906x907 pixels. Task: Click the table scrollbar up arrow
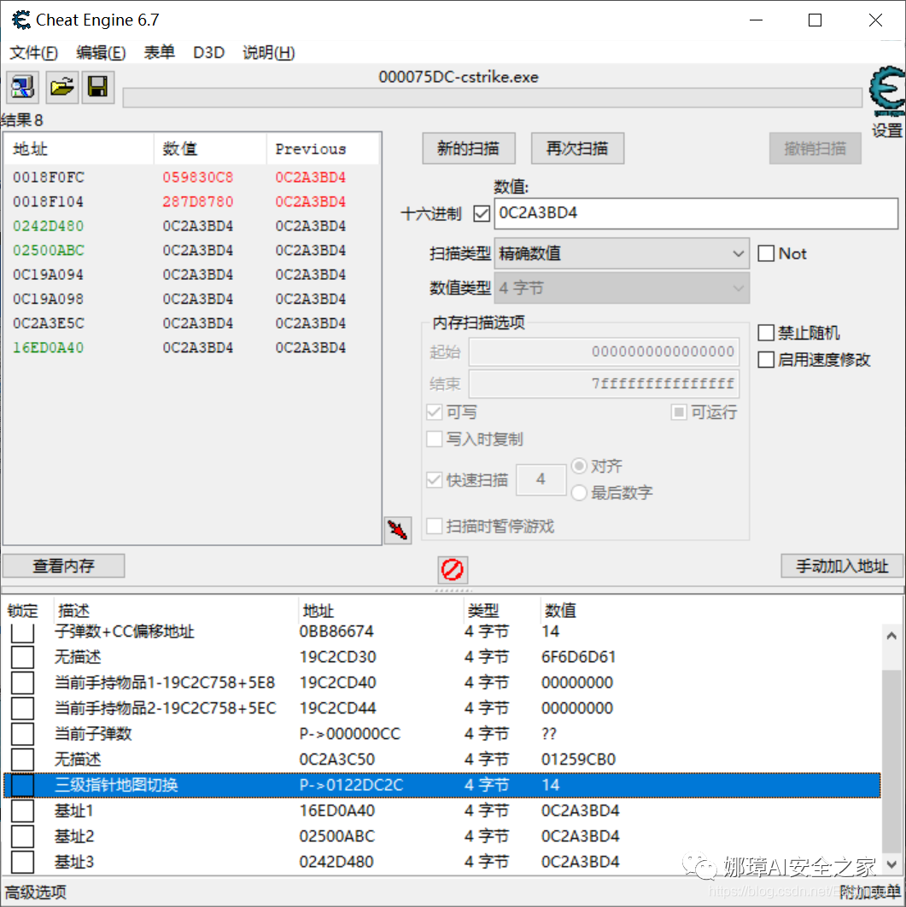pos(892,636)
